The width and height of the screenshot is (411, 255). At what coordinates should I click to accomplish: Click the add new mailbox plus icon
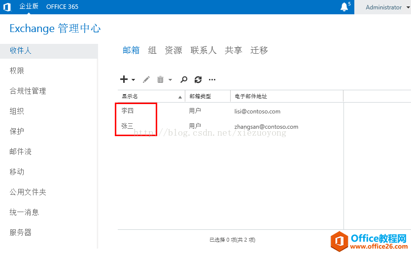124,79
